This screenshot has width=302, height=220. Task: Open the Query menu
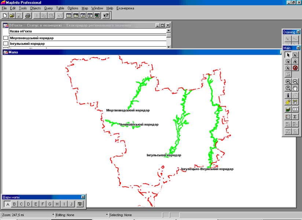(x=48, y=8)
